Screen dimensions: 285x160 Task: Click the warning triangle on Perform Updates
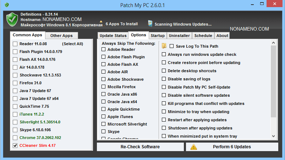(193, 147)
